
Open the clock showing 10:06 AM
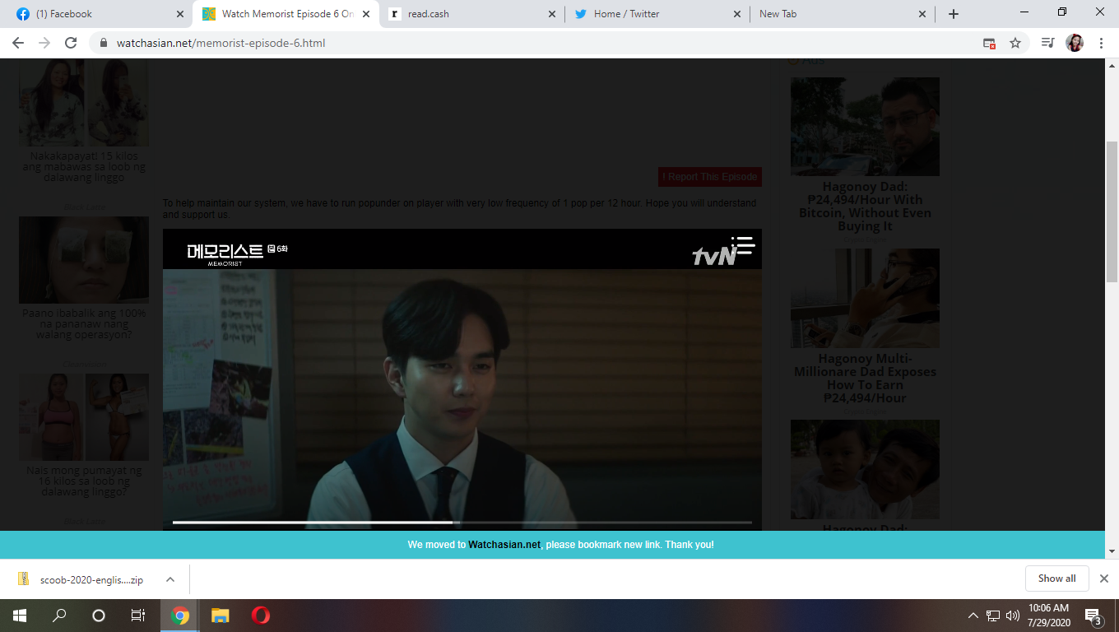point(1048,616)
